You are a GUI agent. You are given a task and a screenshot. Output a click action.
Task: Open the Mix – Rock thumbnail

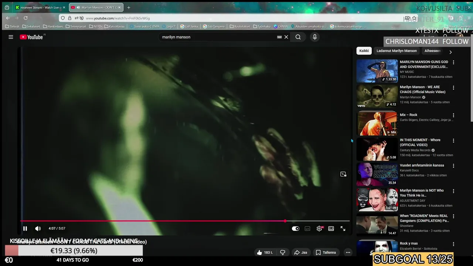(x=377, y=123)
